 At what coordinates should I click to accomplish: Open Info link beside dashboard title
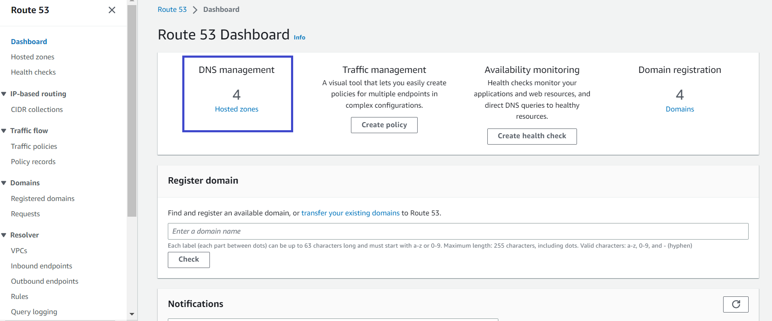pos(300,37)
